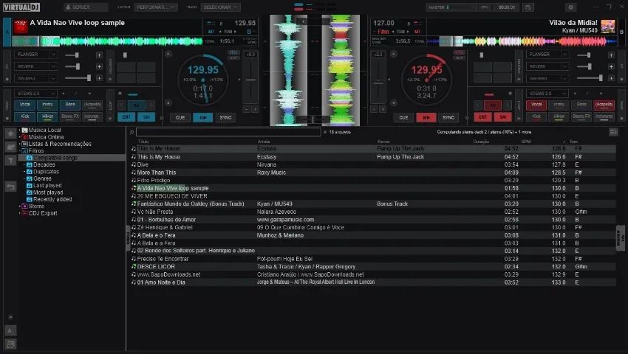Double the left deck loop length
Image resolution: width=628 pixels, height=354 pixels.
[151, 105]
